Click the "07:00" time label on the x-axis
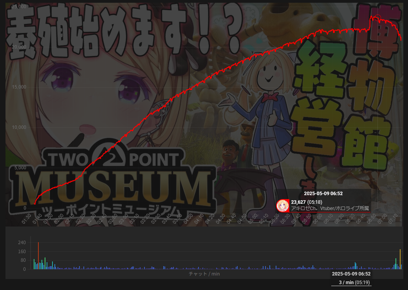This screenshot has width=408, height=290. pyautogui.click(x=382, y=219)
